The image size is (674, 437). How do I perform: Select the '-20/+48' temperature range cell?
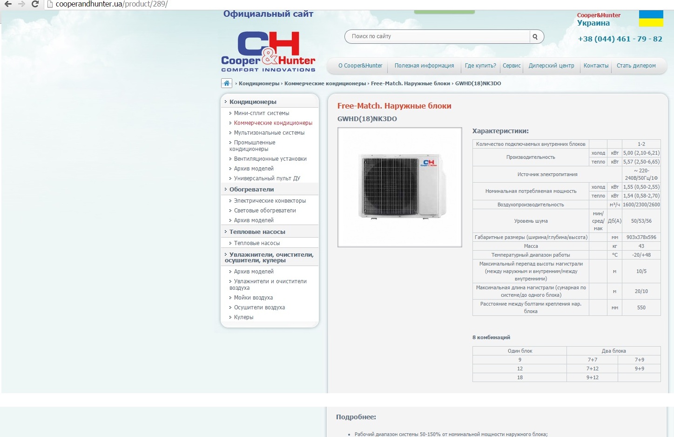point(641,255)
